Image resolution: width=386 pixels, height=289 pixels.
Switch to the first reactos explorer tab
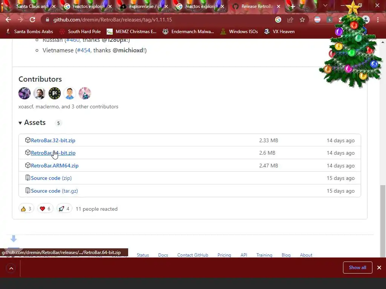click(x=88, y=6)
